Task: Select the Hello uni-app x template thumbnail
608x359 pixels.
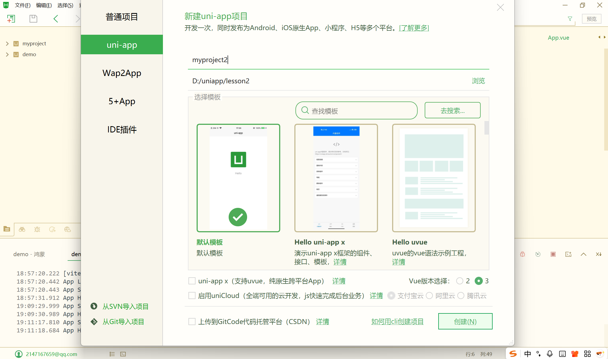Action: click(336, 178)
